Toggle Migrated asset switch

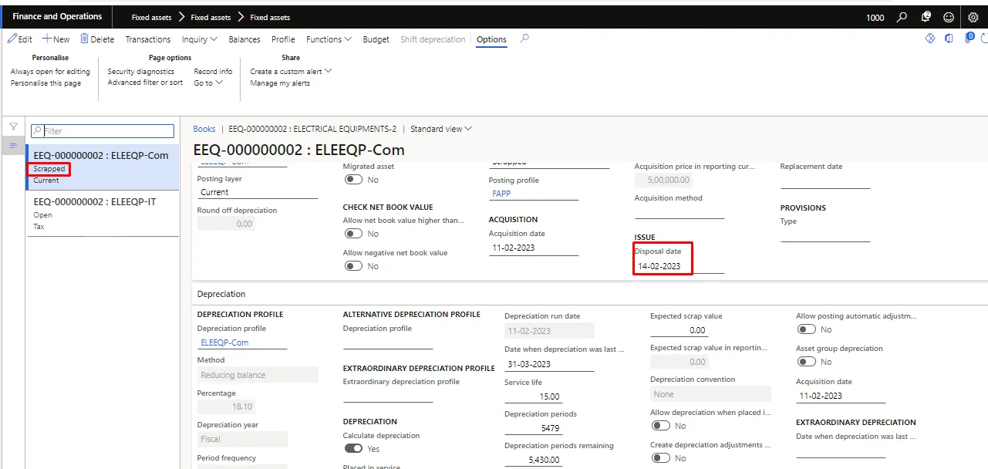pos(353,180)
